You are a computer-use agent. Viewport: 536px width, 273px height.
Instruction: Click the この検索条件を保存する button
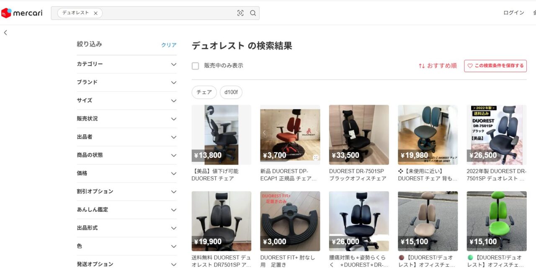click(495, 66)
